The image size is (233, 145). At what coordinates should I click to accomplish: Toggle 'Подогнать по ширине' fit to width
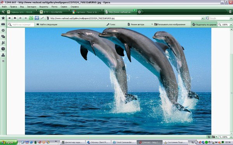point(204,25)
